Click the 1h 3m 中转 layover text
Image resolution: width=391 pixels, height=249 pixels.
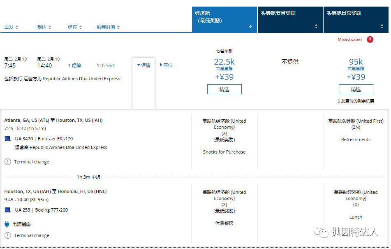click(x=88, y=177)
